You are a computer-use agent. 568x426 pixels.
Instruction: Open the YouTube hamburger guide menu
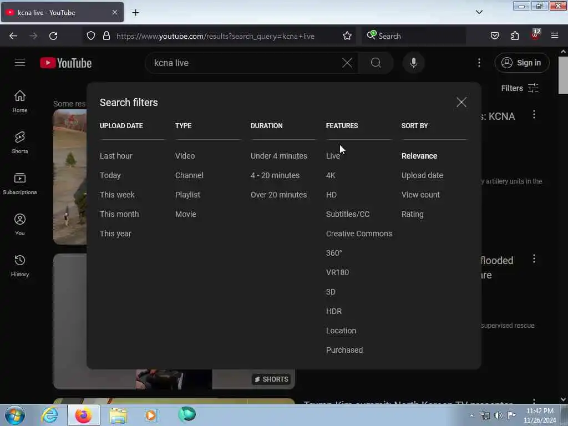pyautogui.click(x=20, y=63)
